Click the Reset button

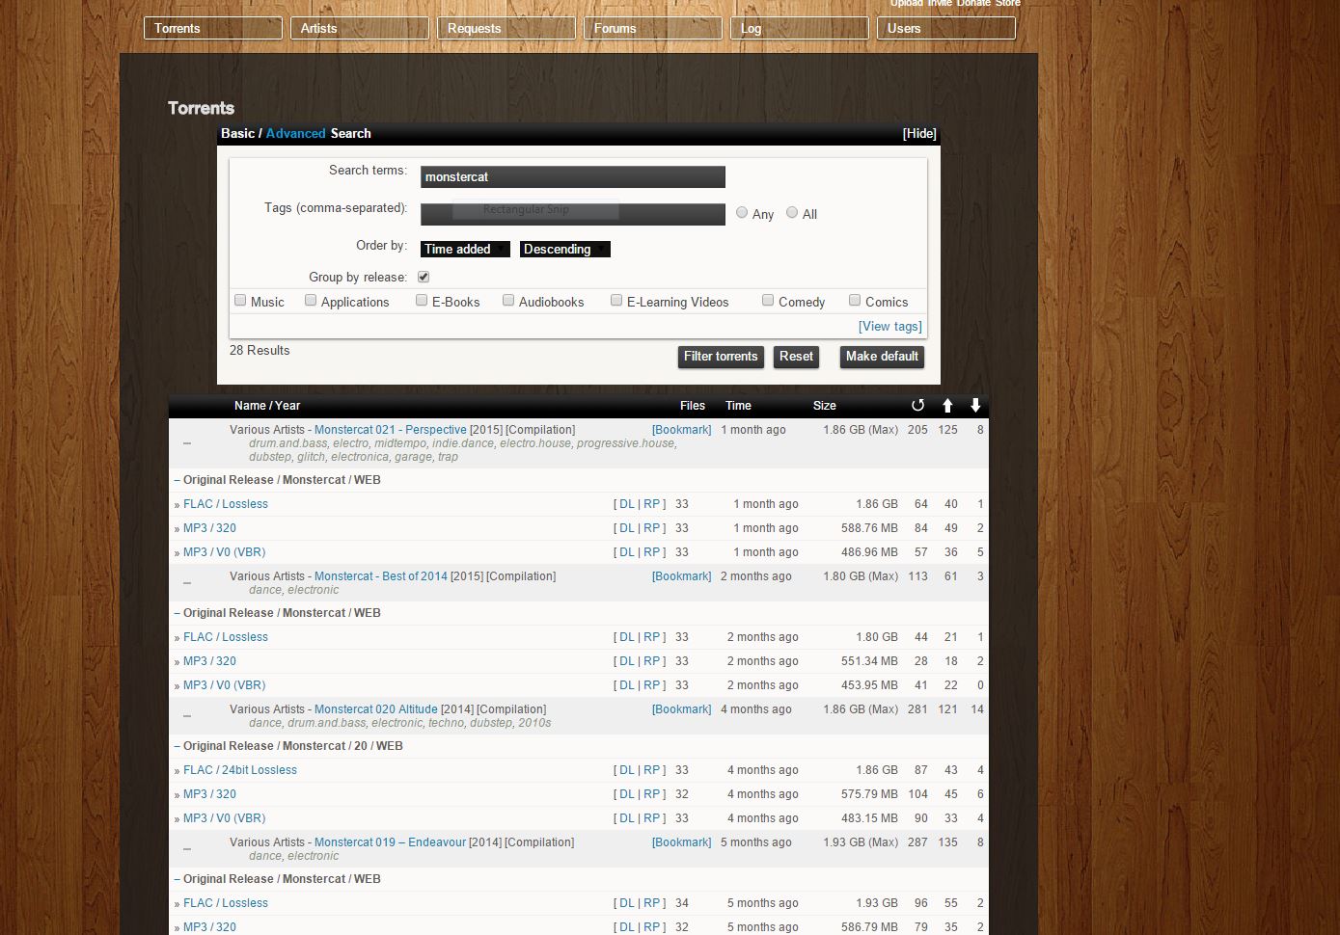pyautogui.click(x=796, y=357)
